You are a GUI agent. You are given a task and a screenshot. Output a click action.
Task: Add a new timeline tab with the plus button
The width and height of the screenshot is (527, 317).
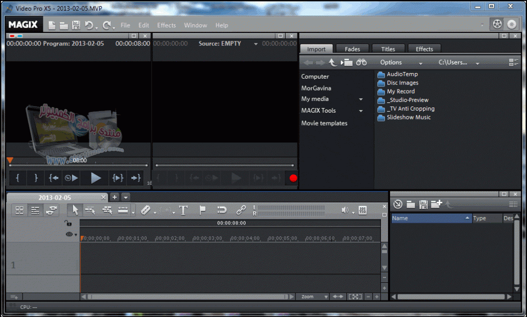coord(114,197)
